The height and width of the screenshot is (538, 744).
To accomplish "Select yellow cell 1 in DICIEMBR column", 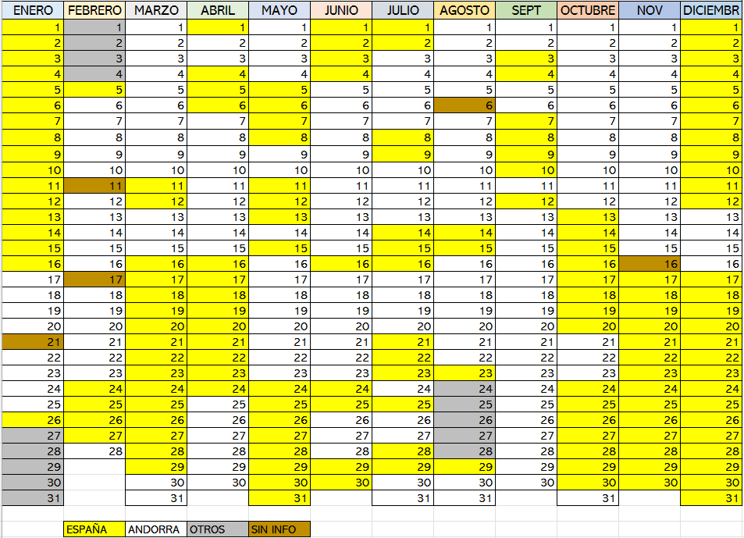I will [x=712, y=27].
